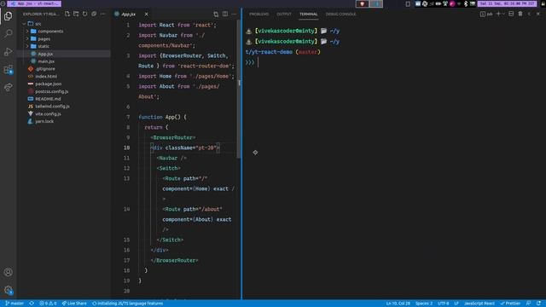546x307 pixels.
Task: Open the system clock date display
Action: 507,3
